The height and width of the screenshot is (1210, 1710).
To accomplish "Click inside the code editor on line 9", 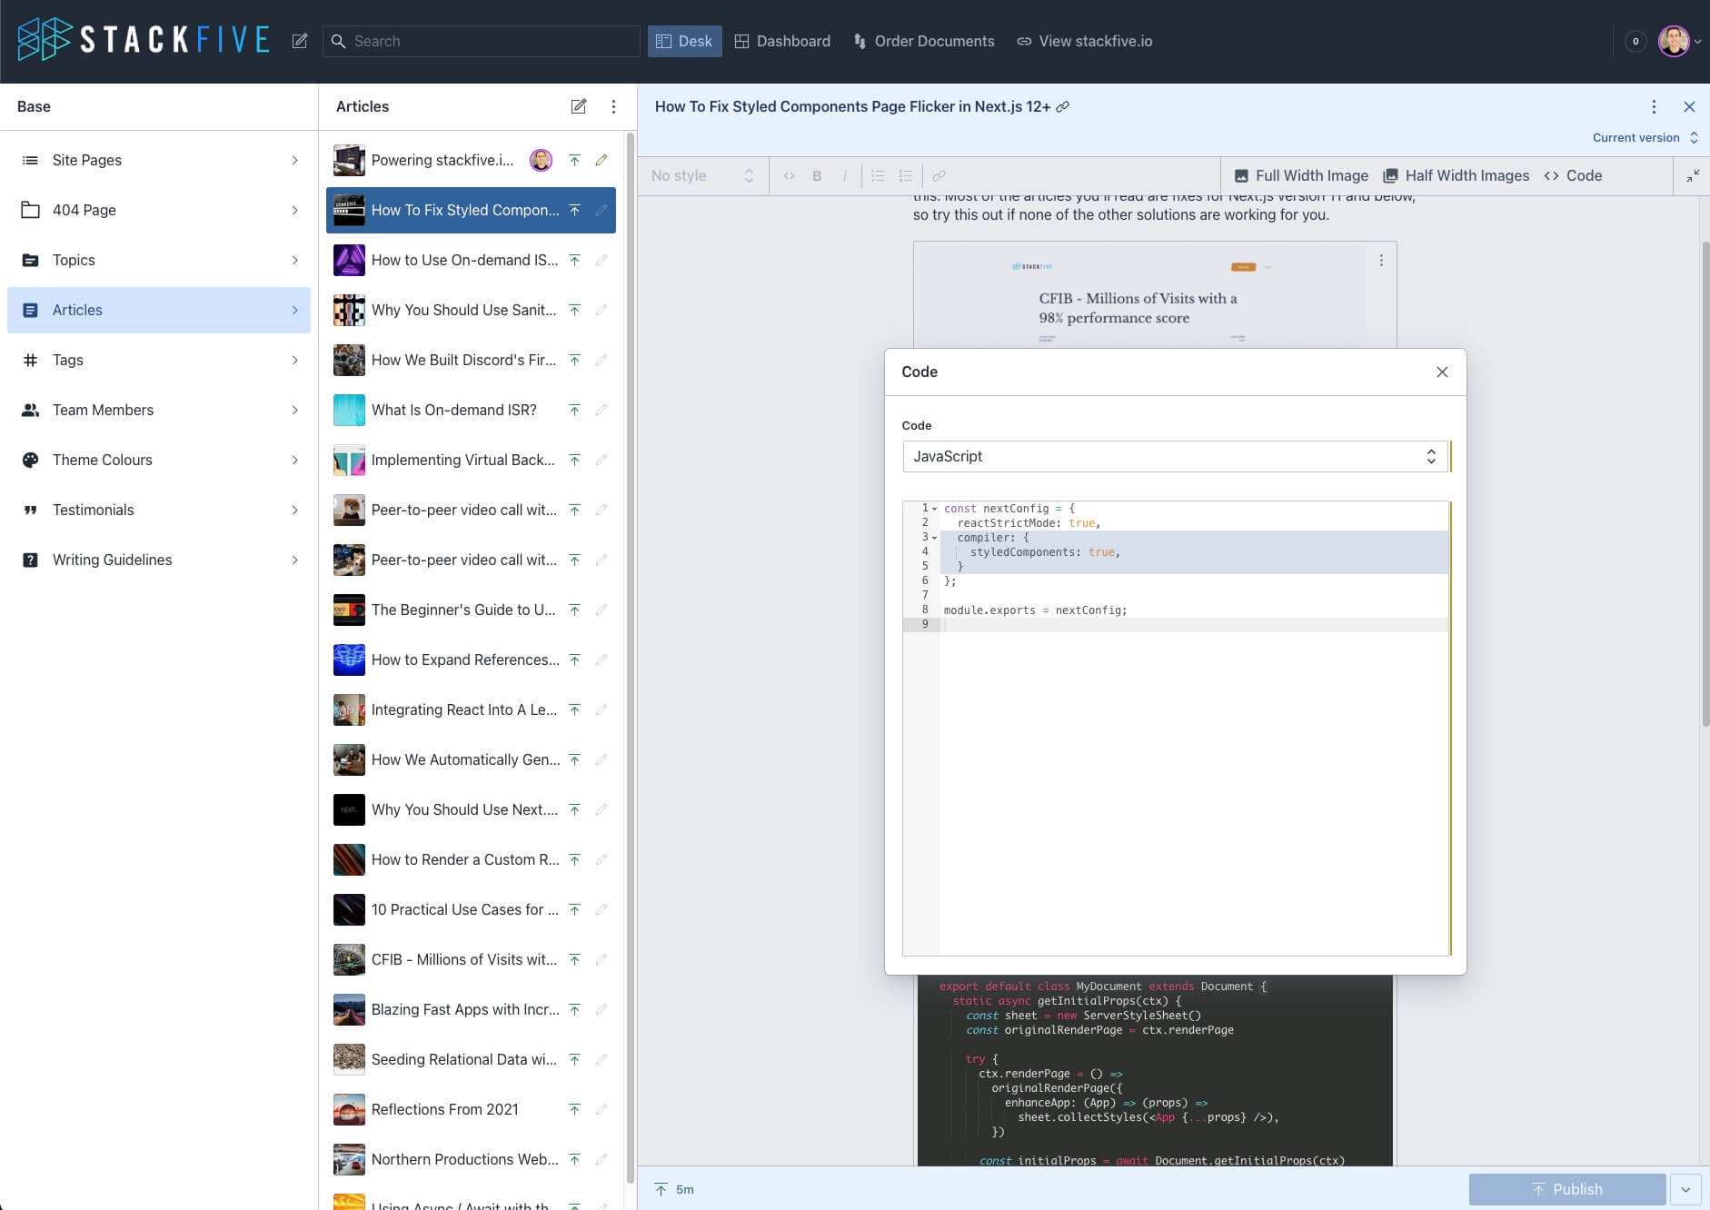I will point(1194,625).
